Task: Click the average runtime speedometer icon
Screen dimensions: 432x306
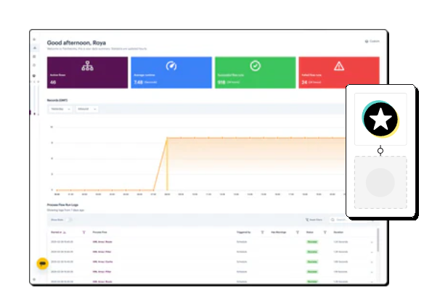Action: tap(171, 66)
